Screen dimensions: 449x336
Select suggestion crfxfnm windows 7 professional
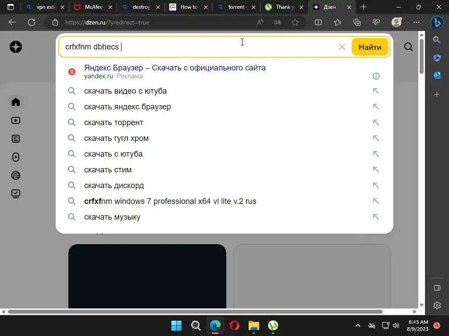point(224,201)
